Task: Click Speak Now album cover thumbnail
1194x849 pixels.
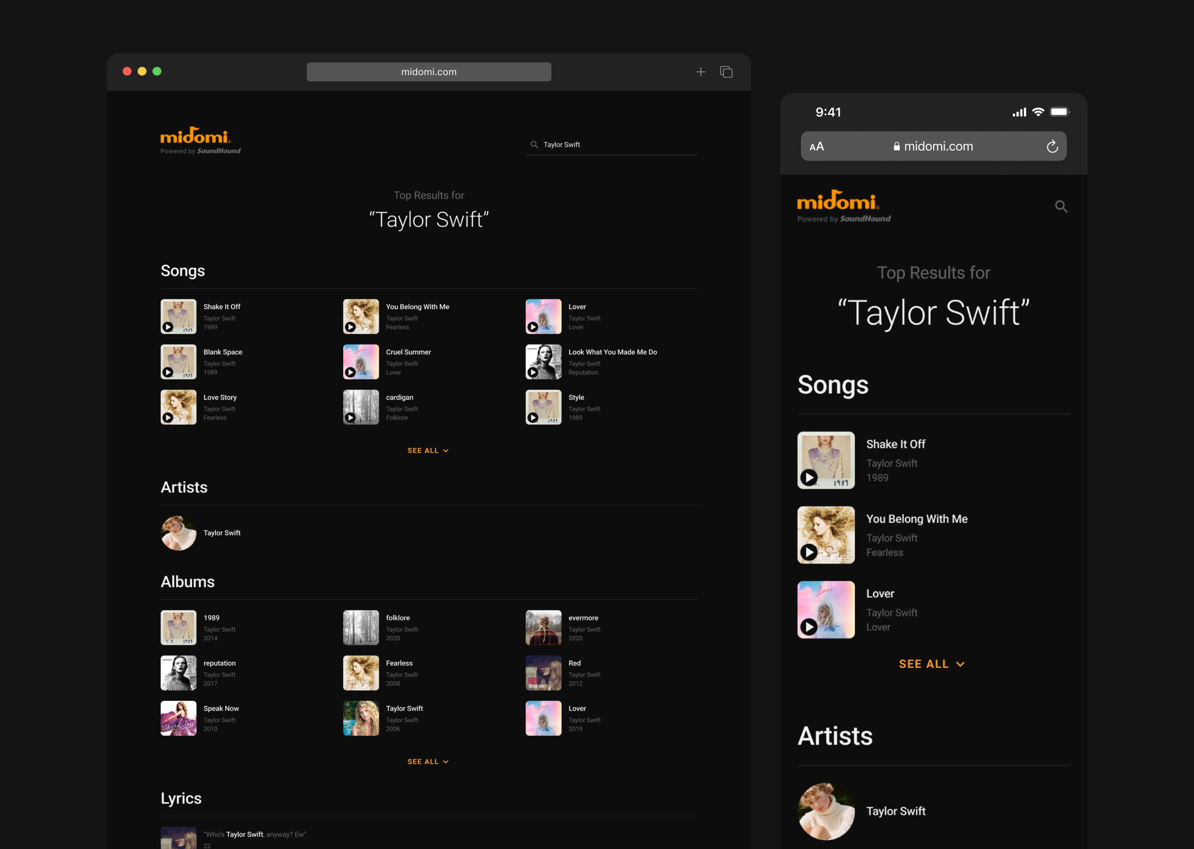Action: click(x=178, y=718)
